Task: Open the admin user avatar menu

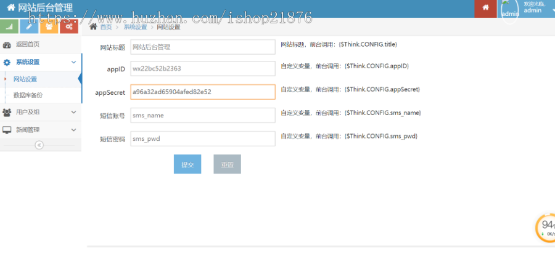Action: click(510, 12)
